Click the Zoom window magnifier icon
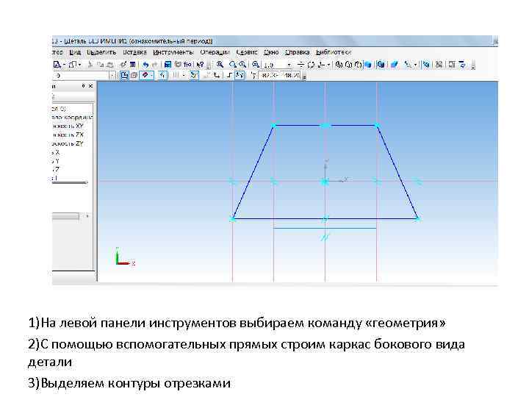This screenshot has width=529, height=397. (x=233, y=65)
